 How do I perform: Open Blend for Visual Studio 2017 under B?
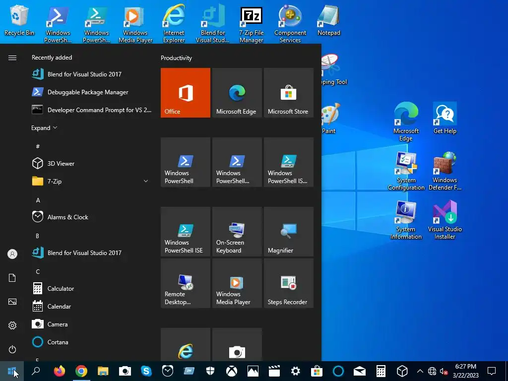pyautogui.click(x=91, y=253)
